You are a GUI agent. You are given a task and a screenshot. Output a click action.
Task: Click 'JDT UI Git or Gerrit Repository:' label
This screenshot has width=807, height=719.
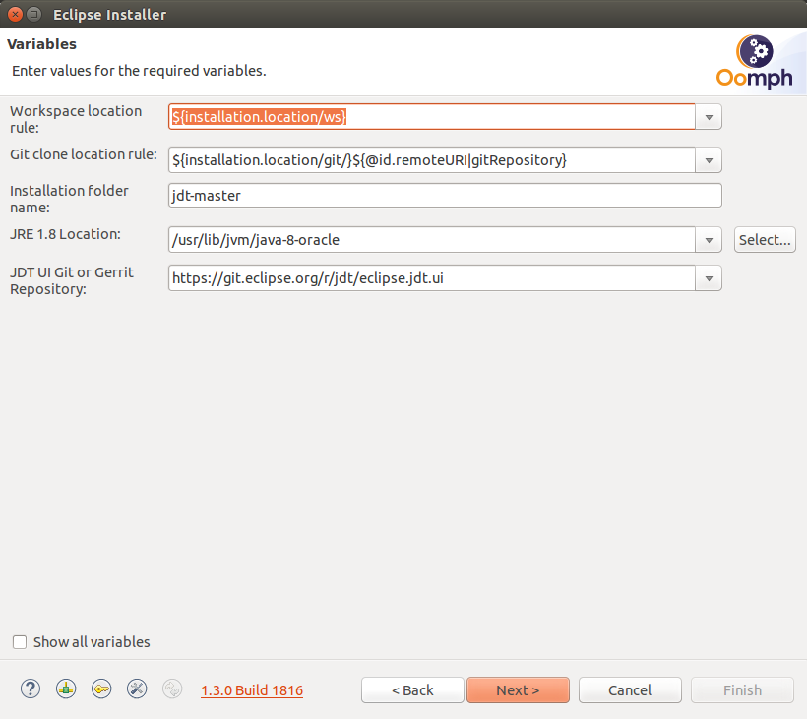pyautogui.click(x=72, y=280)
